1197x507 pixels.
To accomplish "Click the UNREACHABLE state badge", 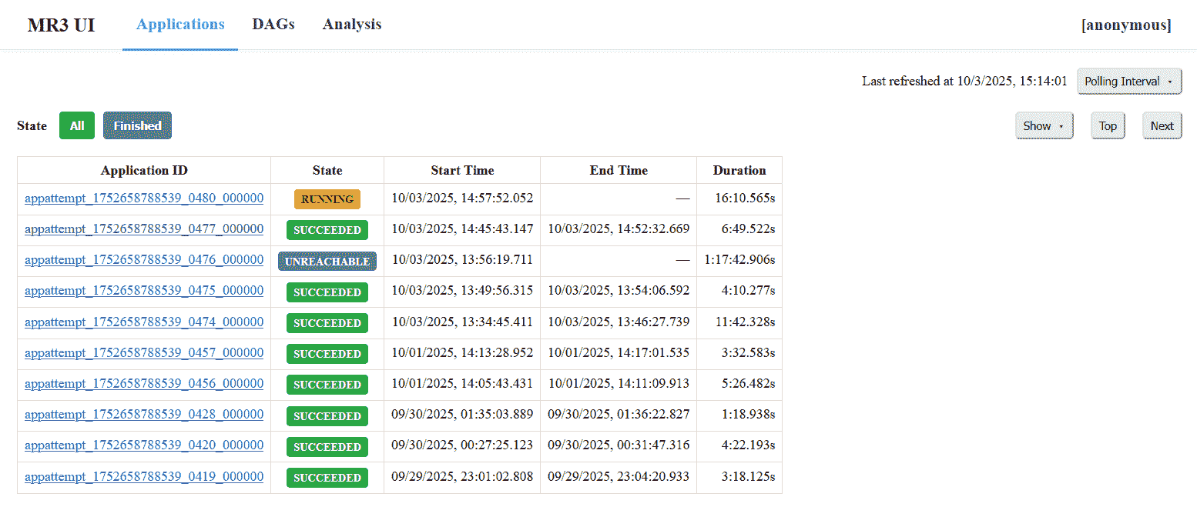I will coord(327,262).
